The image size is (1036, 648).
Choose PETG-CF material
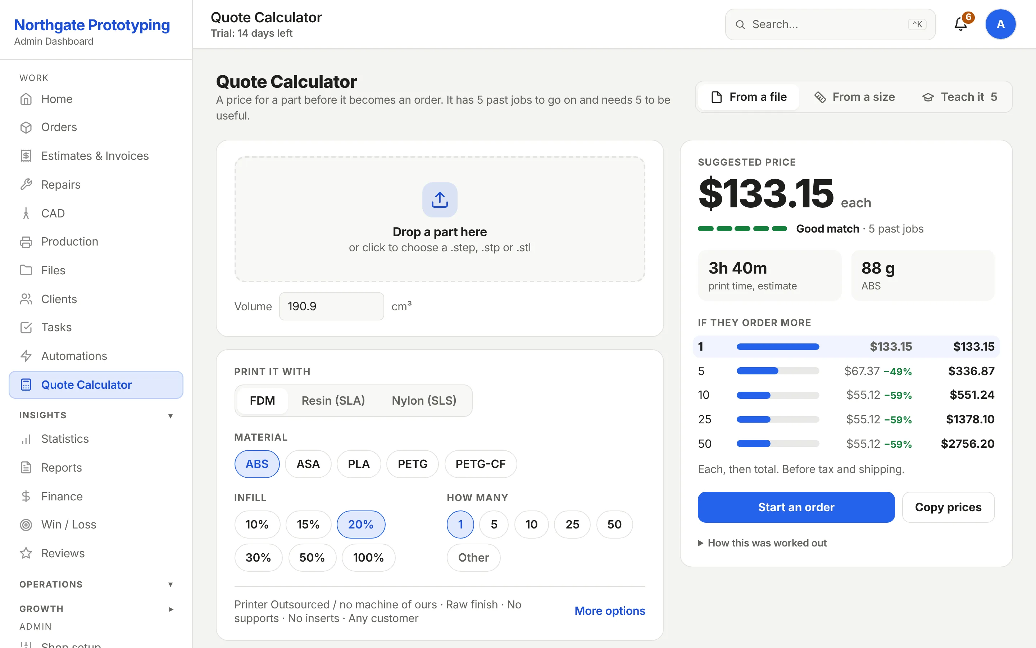[480, 464]
